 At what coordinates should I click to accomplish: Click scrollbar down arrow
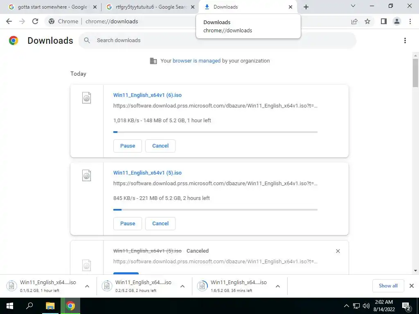(415, 271)
